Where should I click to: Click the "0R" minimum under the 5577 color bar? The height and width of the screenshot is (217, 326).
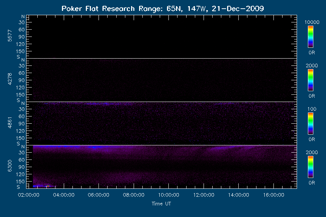[312, 53]
